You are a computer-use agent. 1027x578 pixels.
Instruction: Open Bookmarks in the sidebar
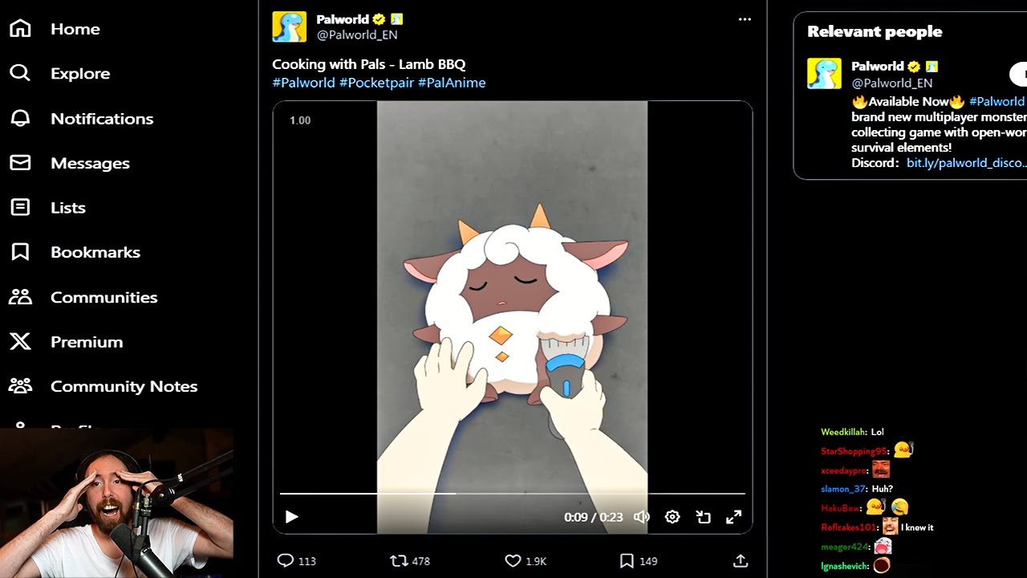(75, 252)
